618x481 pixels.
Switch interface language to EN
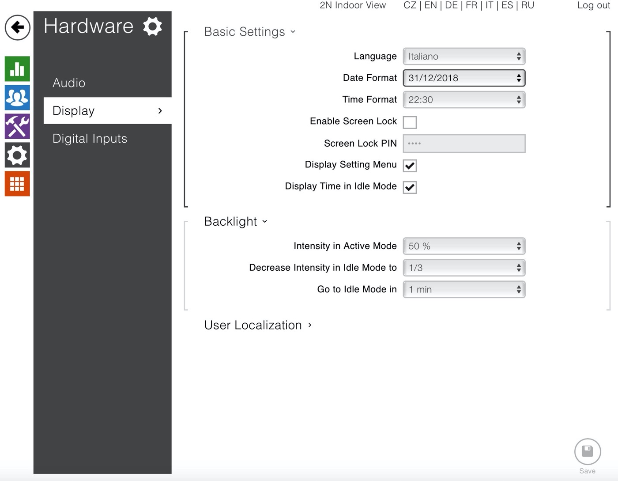[x=430, y=5]
